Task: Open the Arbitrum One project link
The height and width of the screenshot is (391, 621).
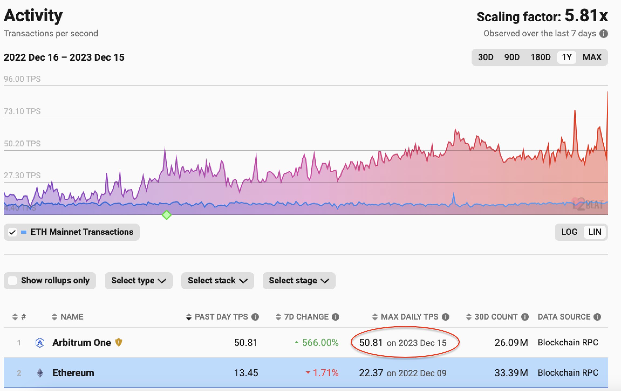Action: 82,343
